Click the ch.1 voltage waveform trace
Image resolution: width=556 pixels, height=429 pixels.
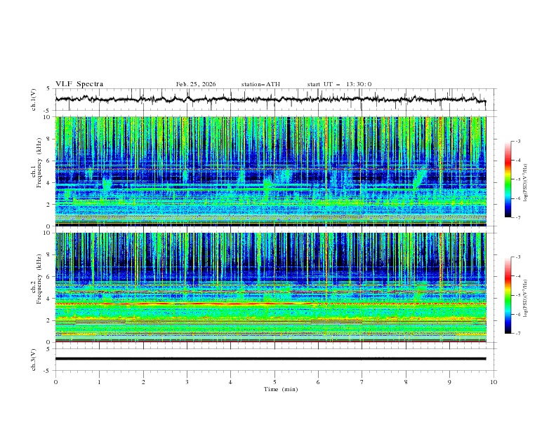270,99
